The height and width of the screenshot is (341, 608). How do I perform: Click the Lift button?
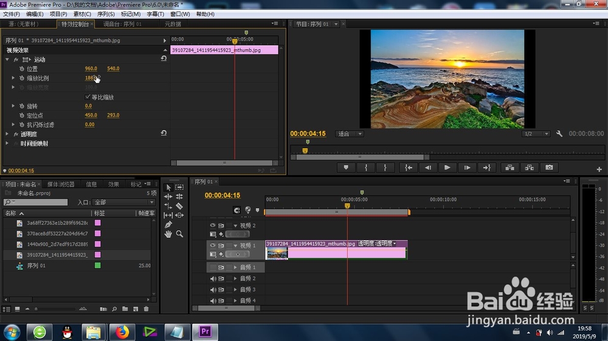click(x=510, y=167)
